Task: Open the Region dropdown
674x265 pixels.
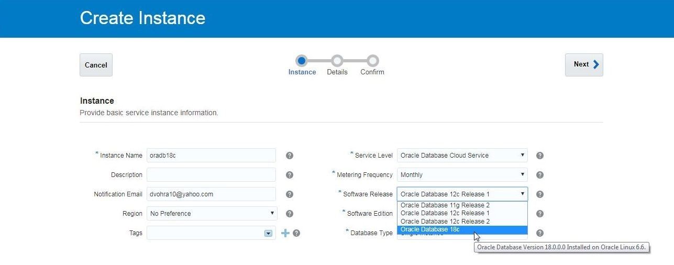Action: point(212,214)
